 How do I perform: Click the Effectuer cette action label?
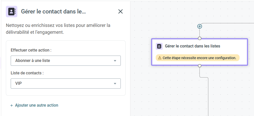point(31,50)
